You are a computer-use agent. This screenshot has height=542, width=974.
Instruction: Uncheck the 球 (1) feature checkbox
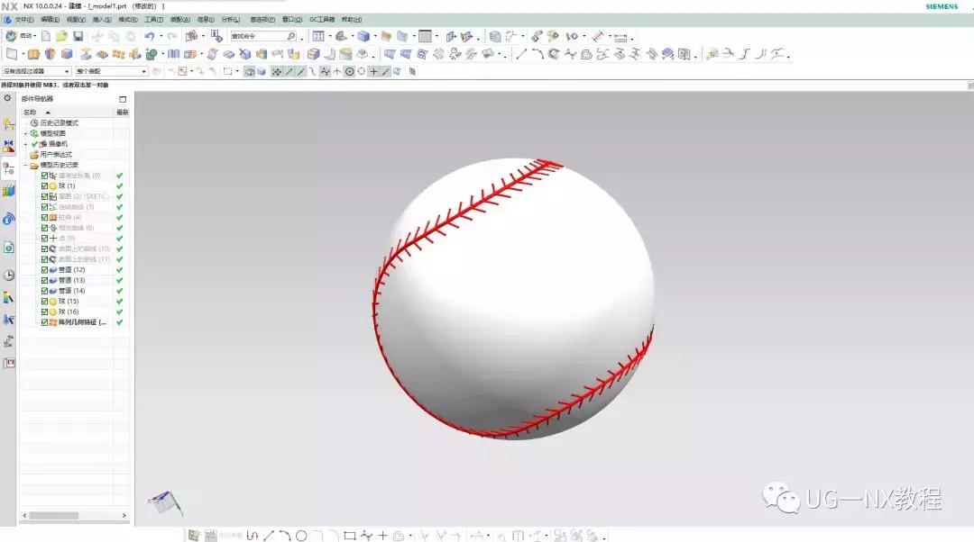click(44, 186)
